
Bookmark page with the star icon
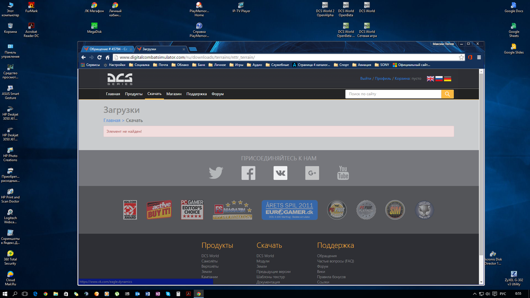click(462, 57)
